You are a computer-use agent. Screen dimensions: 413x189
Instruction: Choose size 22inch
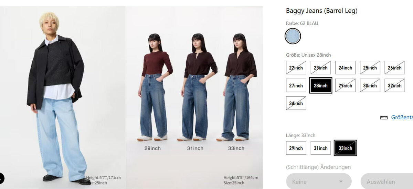click(x=296, y=68)
